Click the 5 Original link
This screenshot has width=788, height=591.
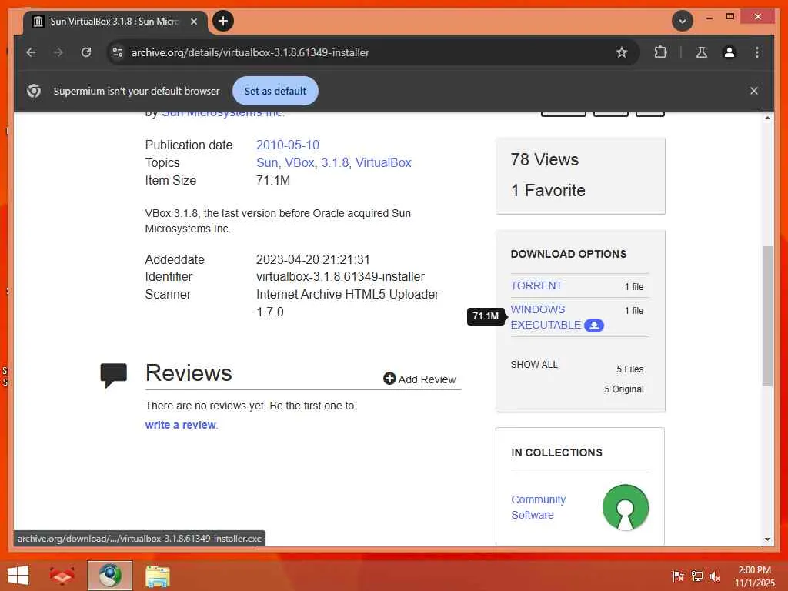623,389
